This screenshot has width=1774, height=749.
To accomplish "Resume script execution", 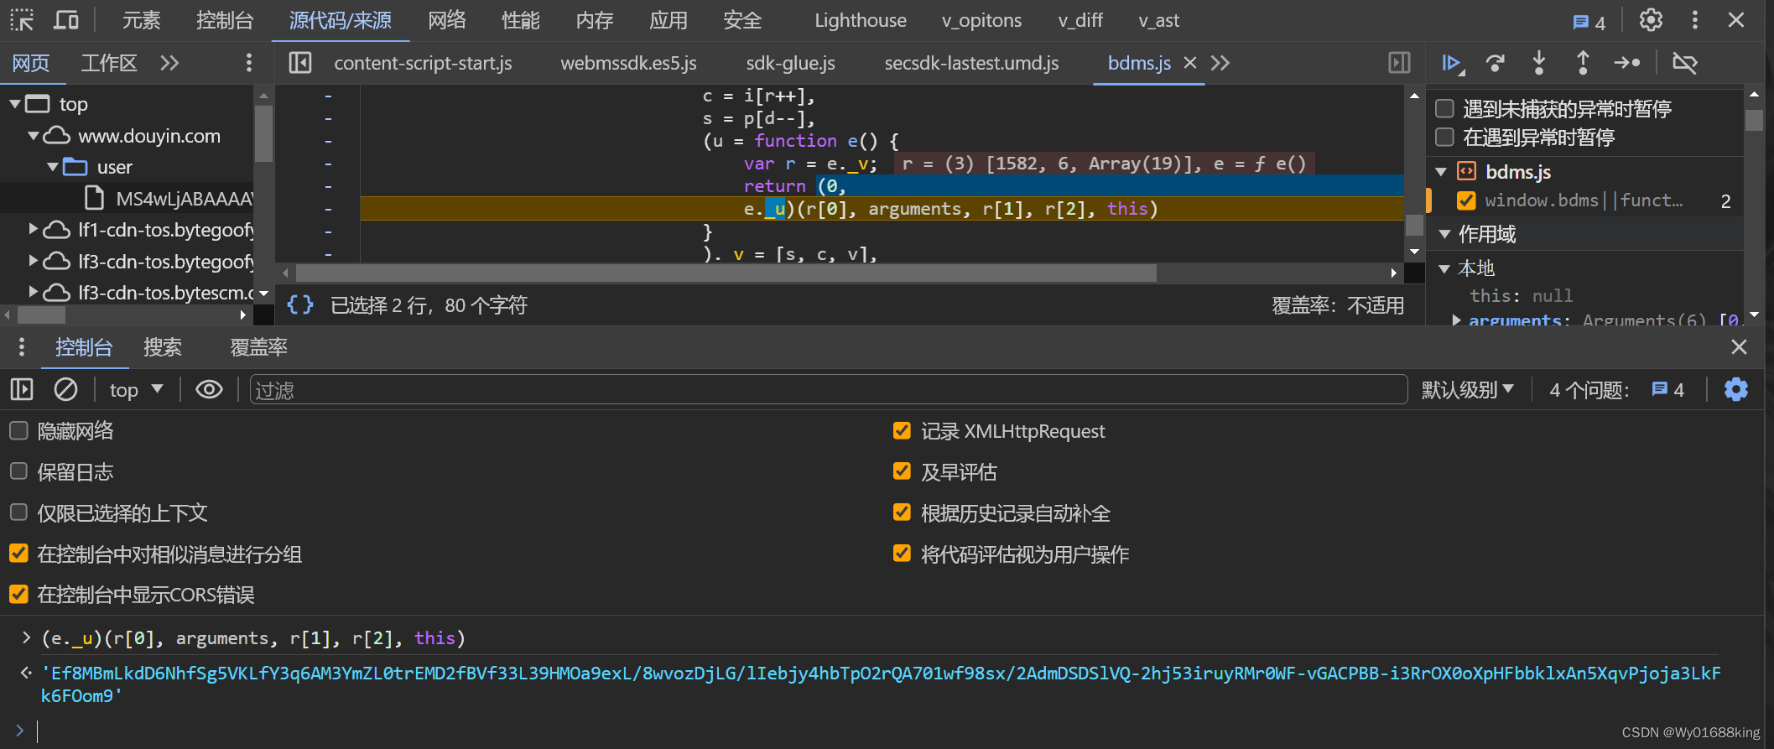I will tap(1452, 63).
